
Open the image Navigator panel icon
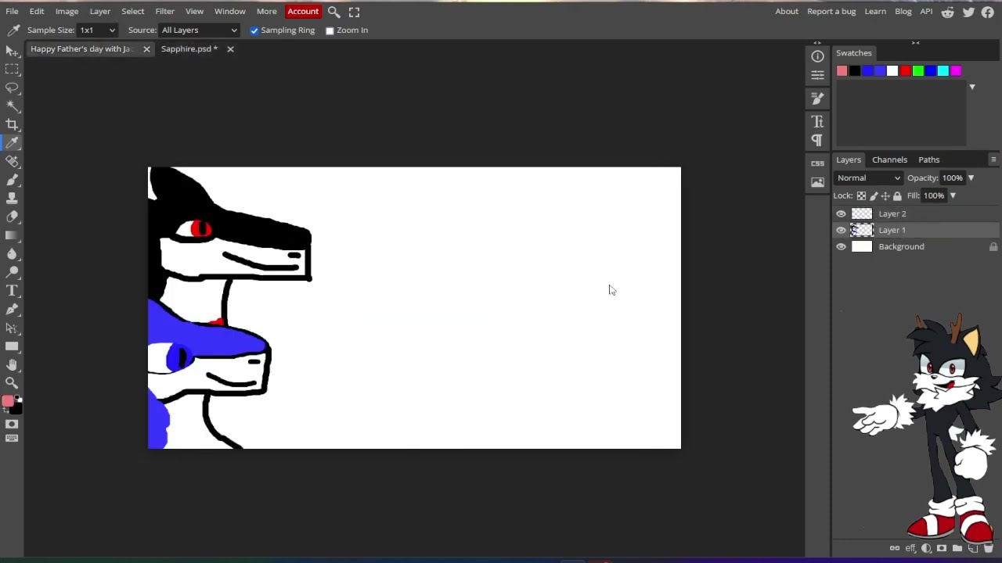click(x=817, y=182)
